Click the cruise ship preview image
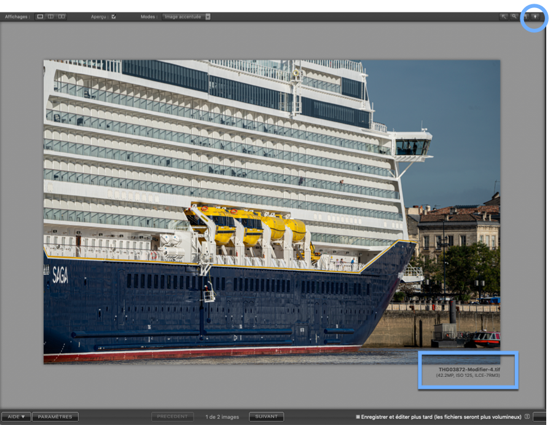 tap(272, 212)
